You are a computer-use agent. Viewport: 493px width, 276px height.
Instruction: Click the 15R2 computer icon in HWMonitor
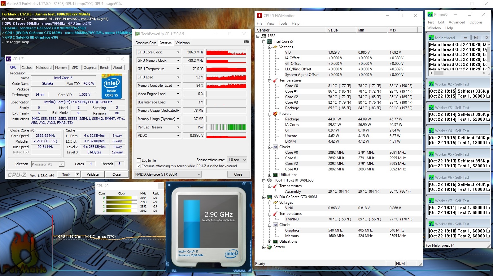[x=264, y=36]
